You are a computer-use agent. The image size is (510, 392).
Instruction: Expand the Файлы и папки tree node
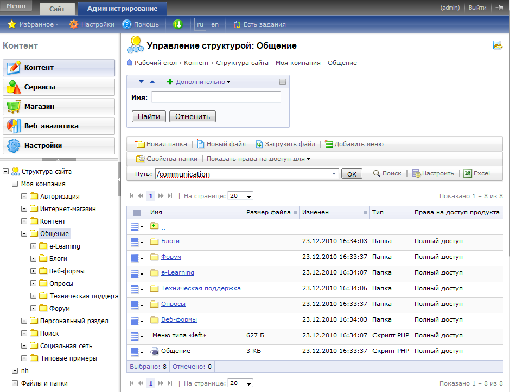pyautogui.click(x=15, y=383)
